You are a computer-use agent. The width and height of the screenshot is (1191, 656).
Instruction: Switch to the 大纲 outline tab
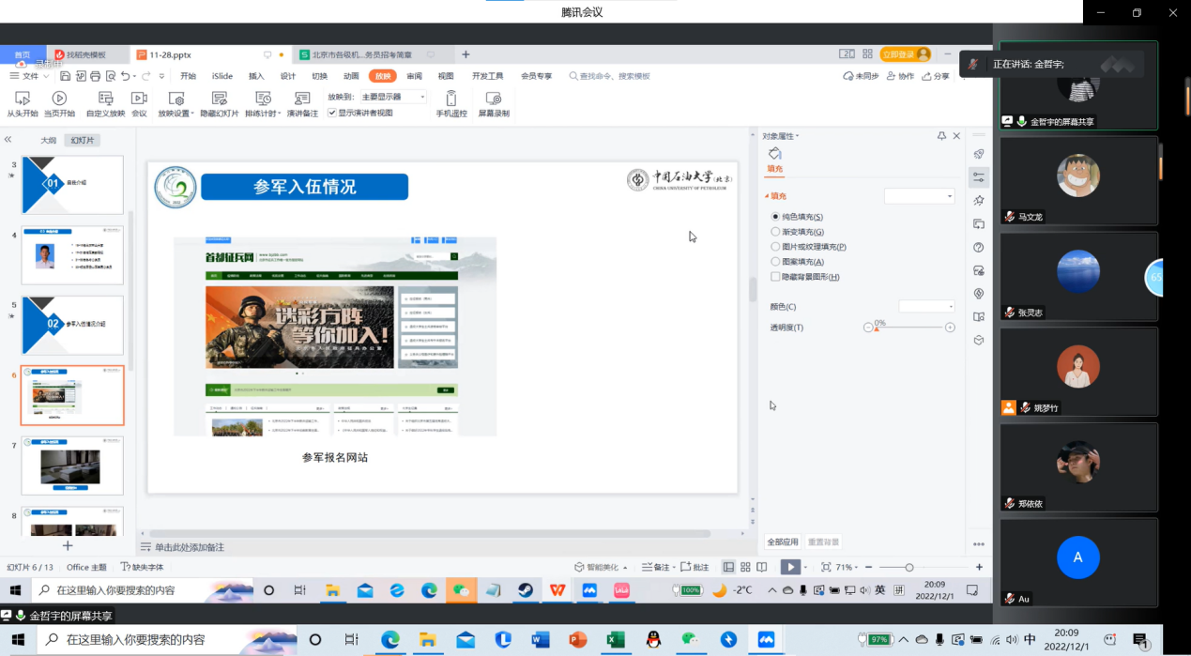pos(48,140)
